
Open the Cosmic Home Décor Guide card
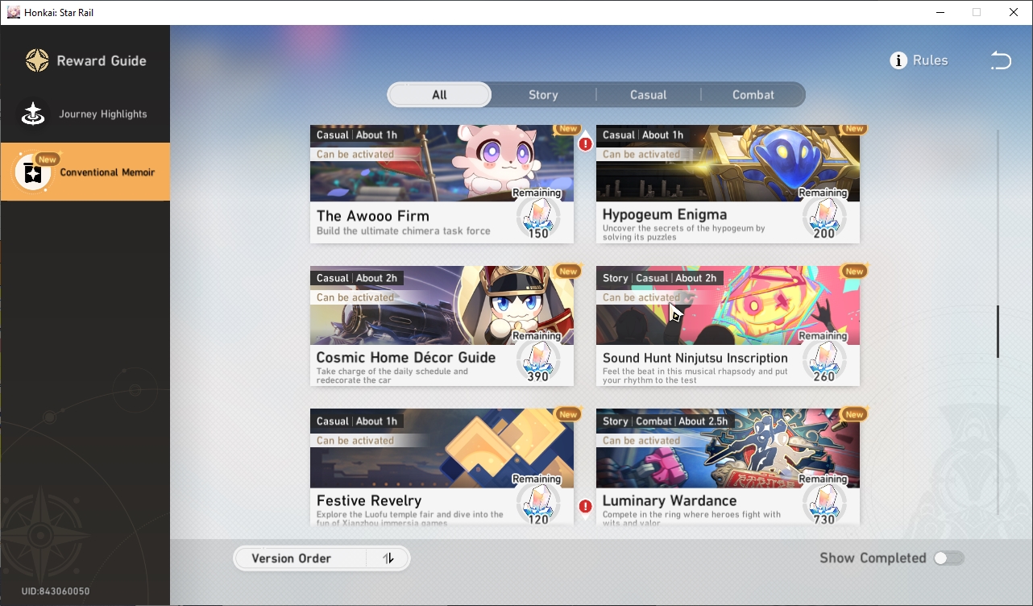click(x=442, y=326)
